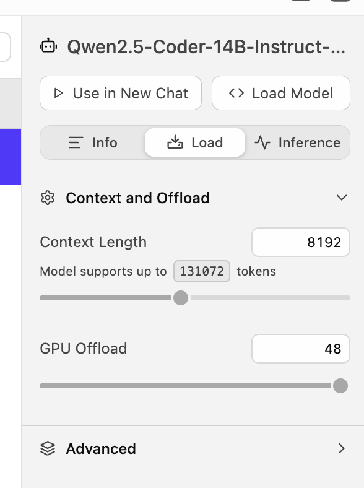Screen dimensions: 364x488
Task: Click the GPU Offload slider handle
Action: [340, 386]
